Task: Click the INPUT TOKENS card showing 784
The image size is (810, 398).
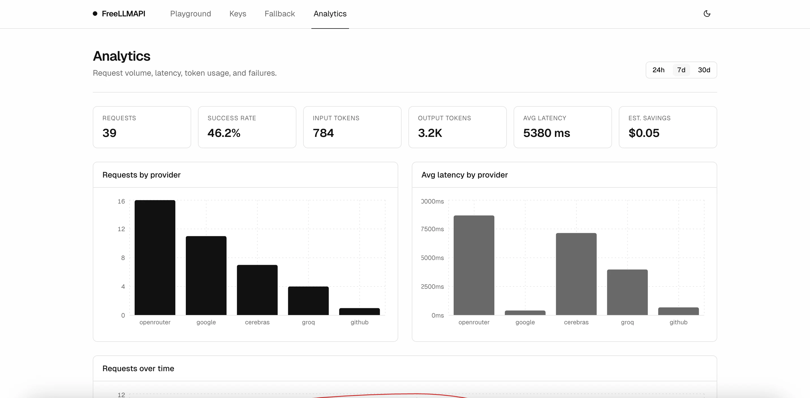Action: click(352, 127)
